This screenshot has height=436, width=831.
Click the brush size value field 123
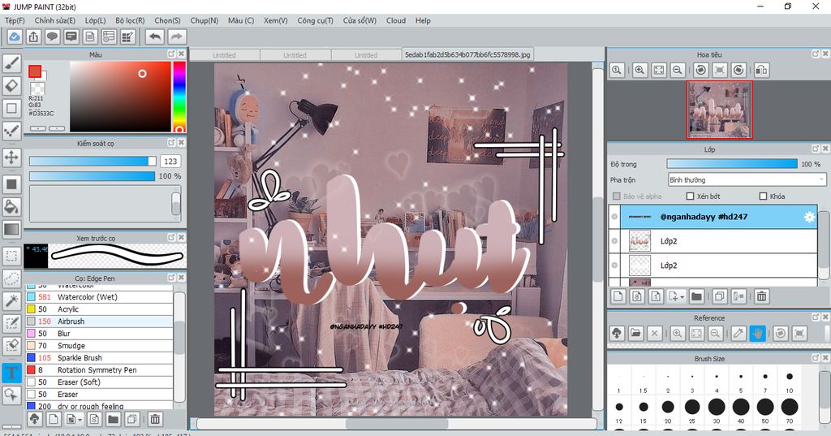(170, 162)
